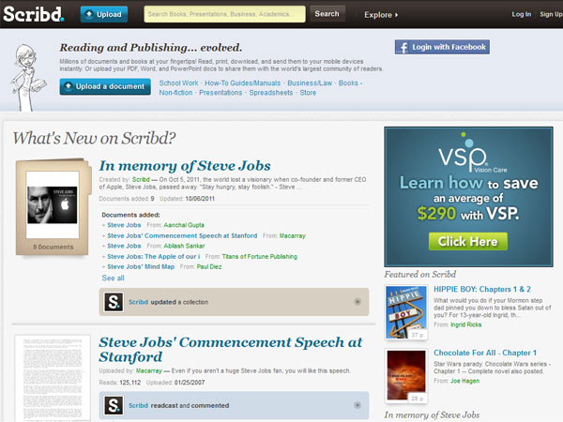Click author Joe Hagen

coord(465,381)
